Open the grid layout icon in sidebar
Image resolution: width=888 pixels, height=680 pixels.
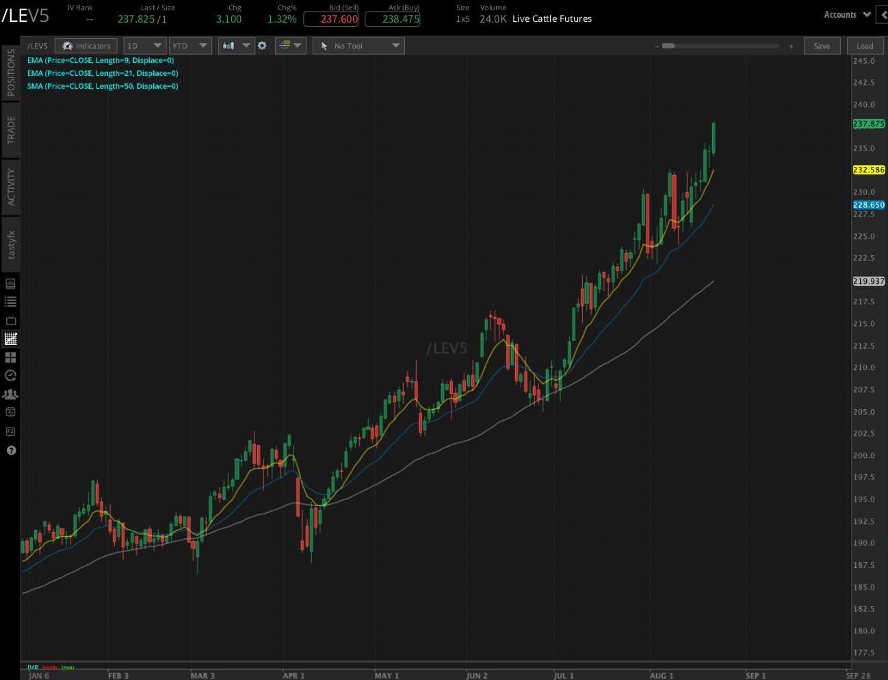point(10,356)
